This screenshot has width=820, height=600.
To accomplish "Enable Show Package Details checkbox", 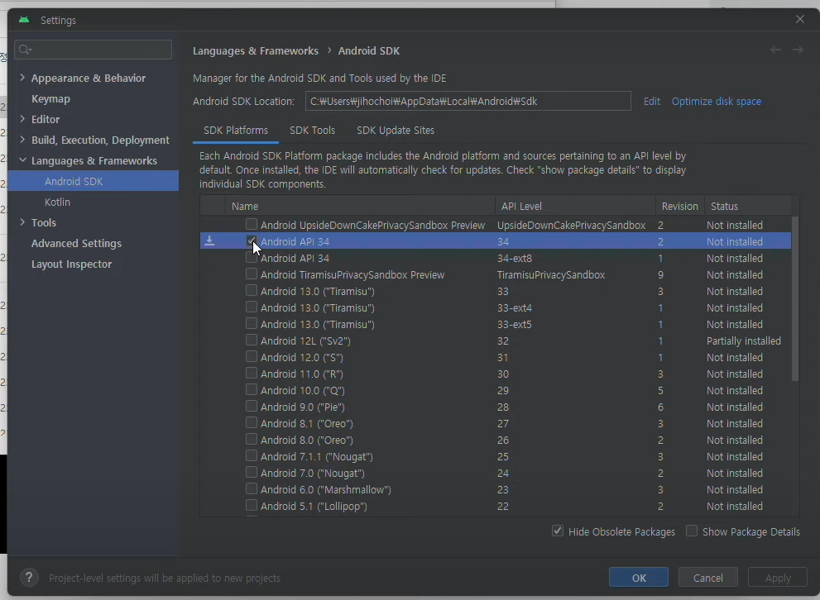I will (x=692, y=531).
